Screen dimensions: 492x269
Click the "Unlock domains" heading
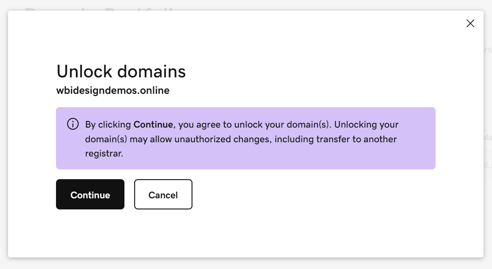[x=121, y=71]
